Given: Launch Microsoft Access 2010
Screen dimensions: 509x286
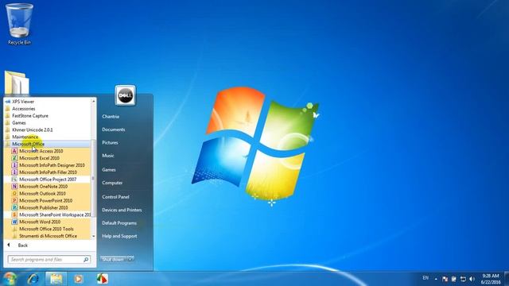Looking at the screenshot, I should 48,151.
